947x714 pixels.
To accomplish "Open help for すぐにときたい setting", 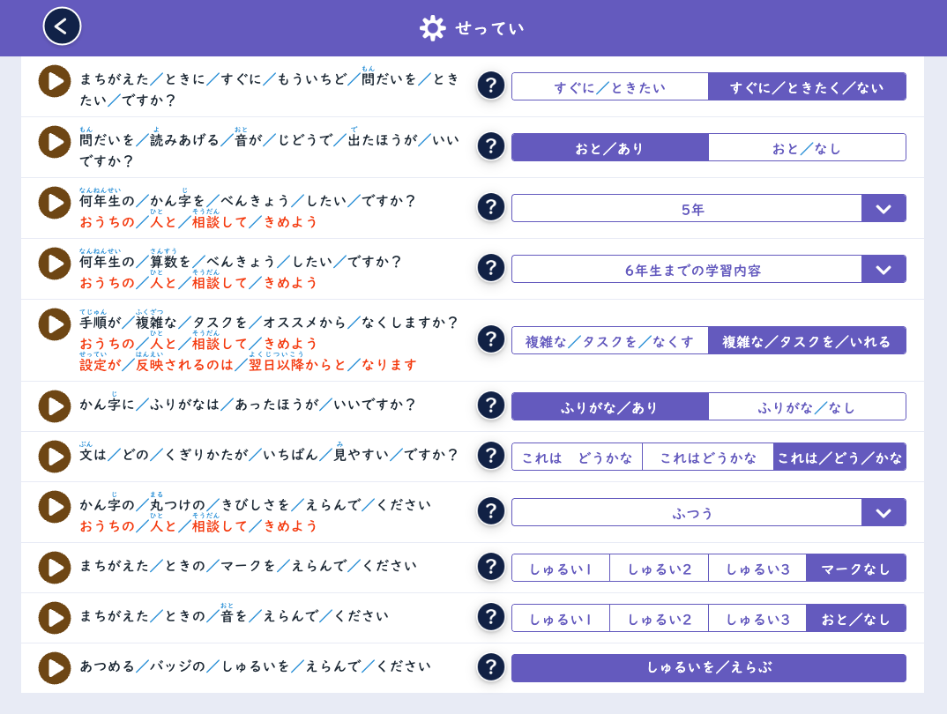I will (x=491, y=86).
